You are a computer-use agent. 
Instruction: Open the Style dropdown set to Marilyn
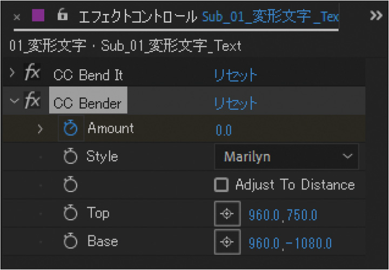286,157
